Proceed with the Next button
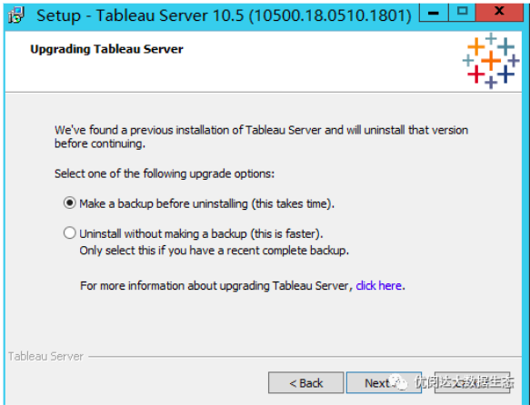Image resolution: width=530 pixels, height=405 pixels. (384, 382)
